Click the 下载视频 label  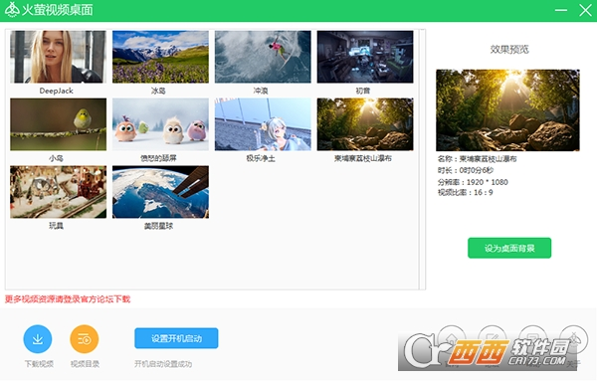(x=39, y=364)
